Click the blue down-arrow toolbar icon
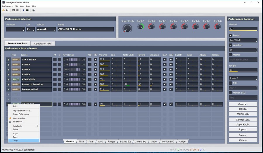This screenshot has height=153, width=263. click(x=24, y=10)
